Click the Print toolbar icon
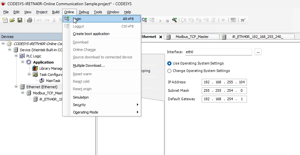The width and height of the screenshot is (300, 155). click(30, 20)
